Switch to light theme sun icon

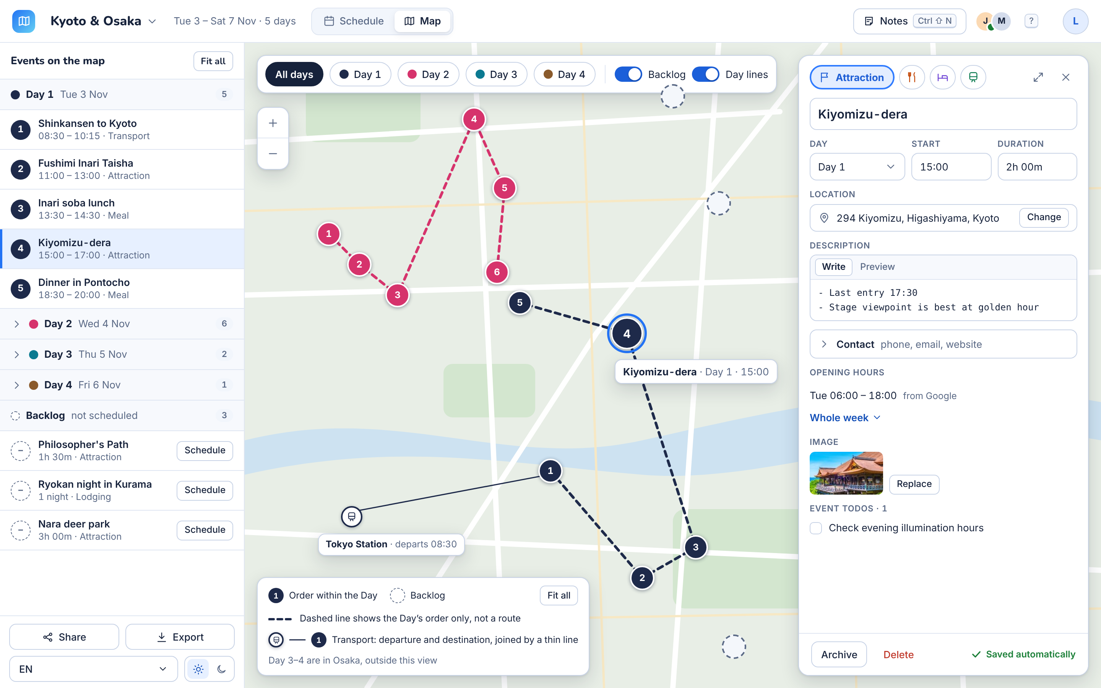coord(198,669)
